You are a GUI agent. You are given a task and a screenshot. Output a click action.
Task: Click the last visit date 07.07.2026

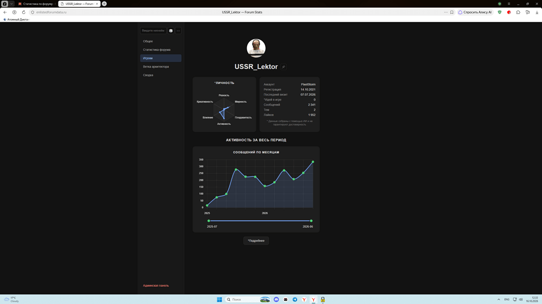[308, 95]
